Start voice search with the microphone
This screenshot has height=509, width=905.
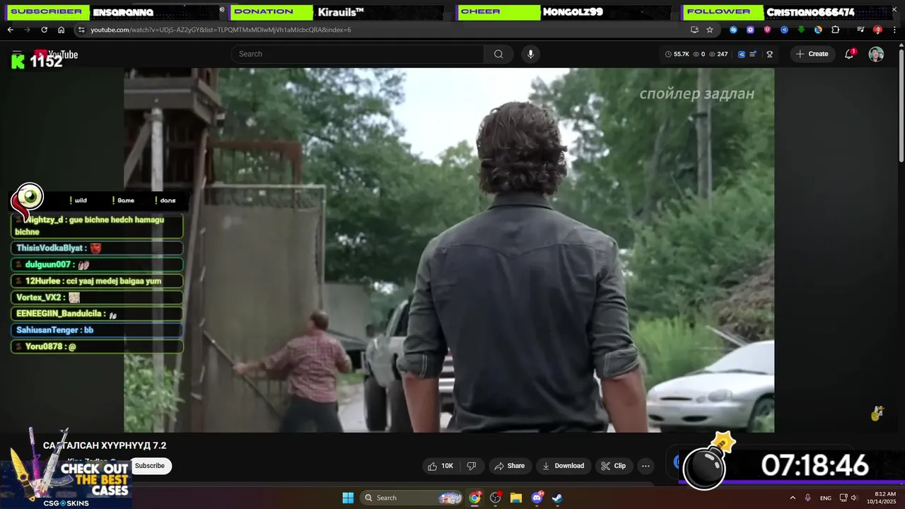(530, 54)
